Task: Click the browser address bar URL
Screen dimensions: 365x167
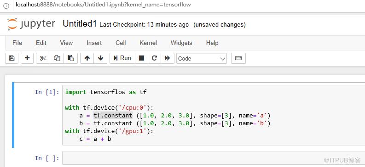Action: pyautogui.click(x=103, y=5)
